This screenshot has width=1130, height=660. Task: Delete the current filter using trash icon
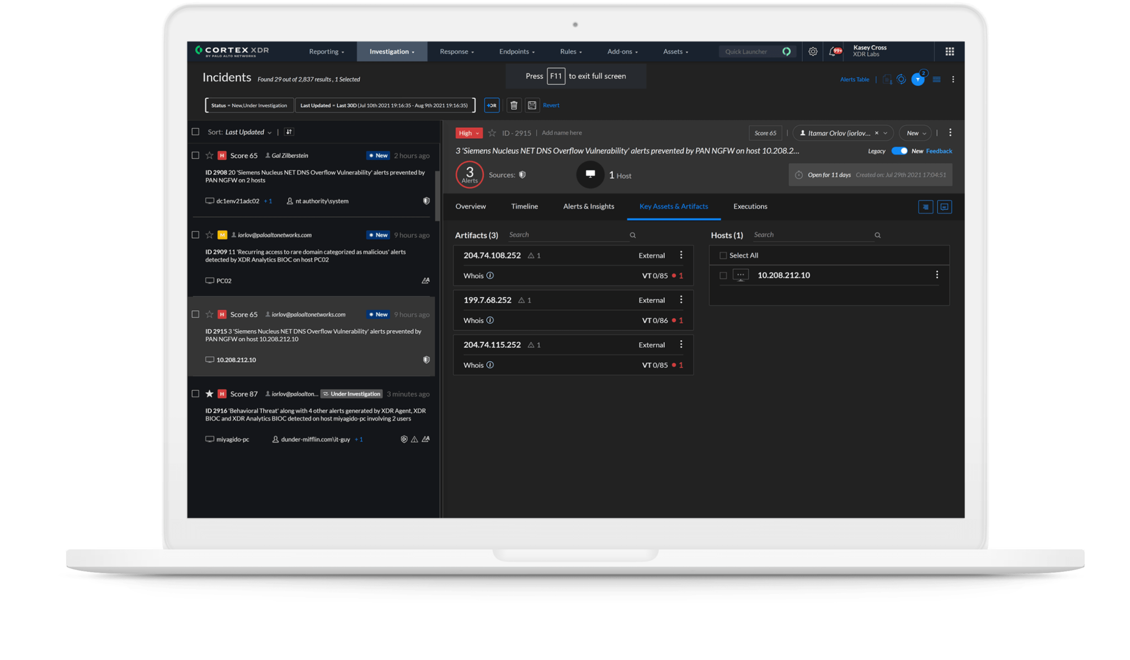[514, 105]
